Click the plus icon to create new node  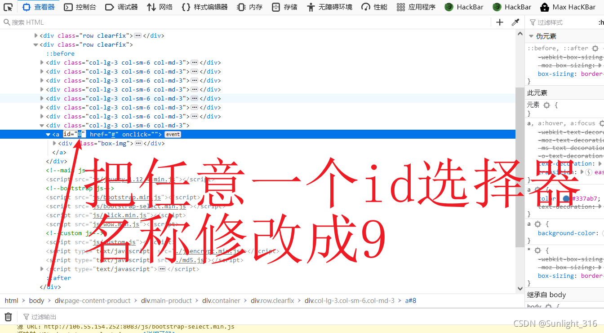pos(500,22)
